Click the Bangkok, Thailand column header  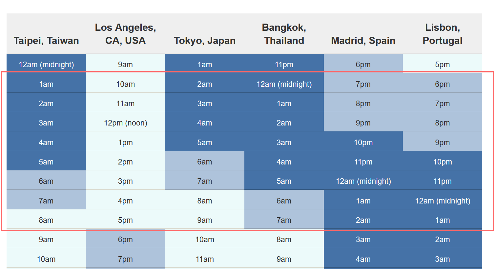point(284,34)
